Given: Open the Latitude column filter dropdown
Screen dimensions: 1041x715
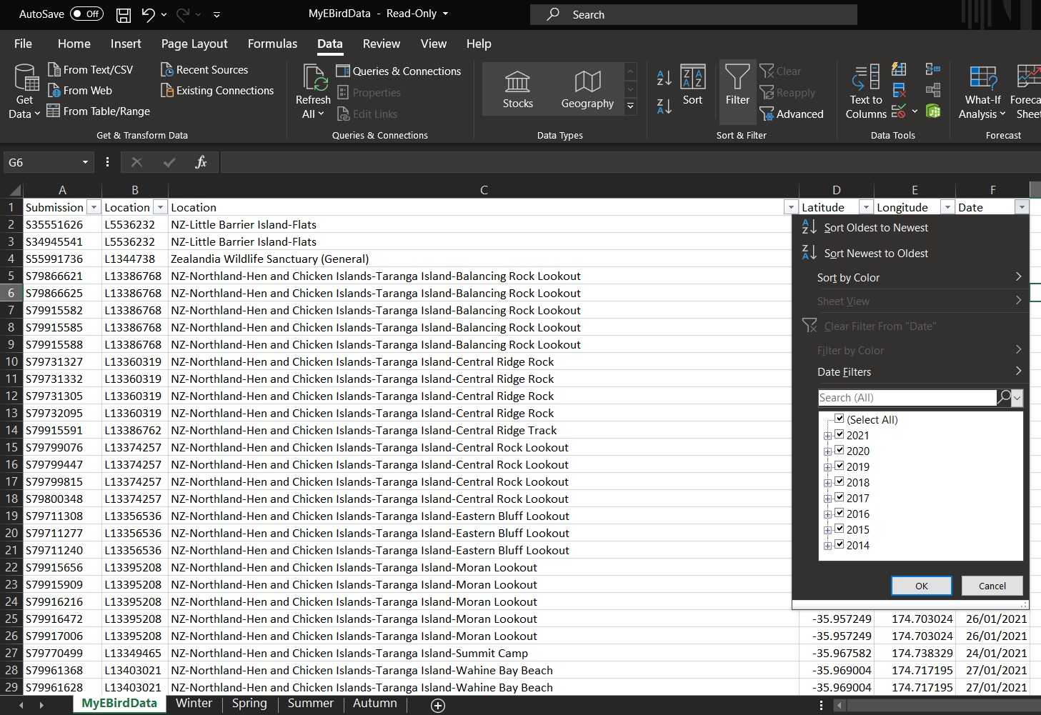Looking at the screenshot, I should pos(865,207).
